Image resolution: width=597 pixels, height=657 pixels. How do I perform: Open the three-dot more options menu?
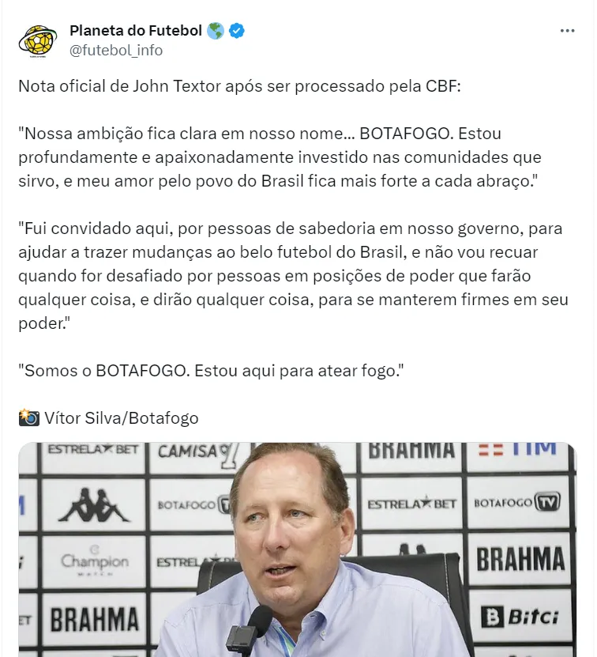pos(567,31)
